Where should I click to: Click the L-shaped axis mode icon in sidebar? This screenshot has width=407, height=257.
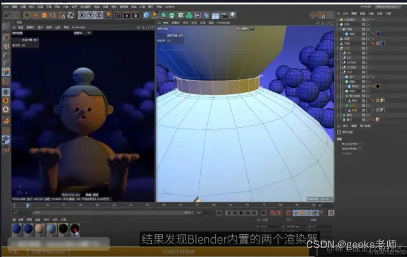click(6, 81)
